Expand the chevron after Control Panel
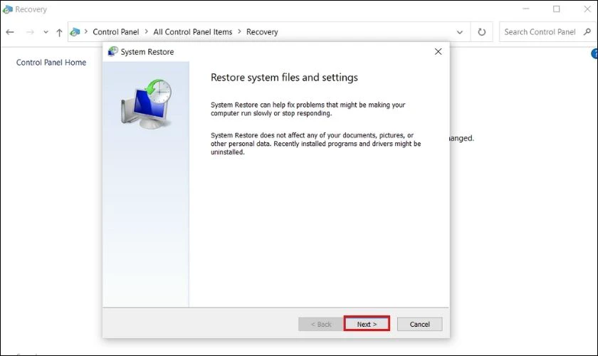The width and height of the screenshot is (598, 356). tap(147, 31)
